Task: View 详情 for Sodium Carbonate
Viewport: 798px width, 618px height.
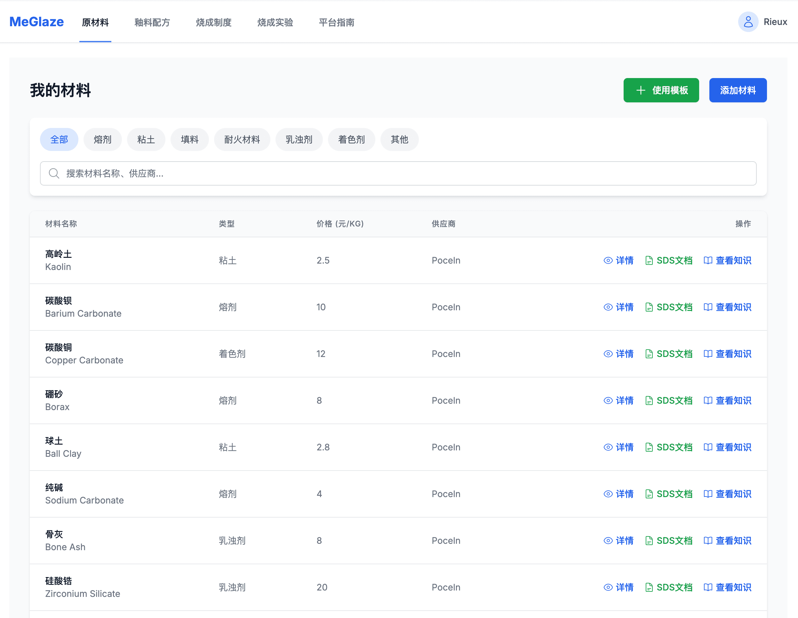Action: tap(618, 494)
